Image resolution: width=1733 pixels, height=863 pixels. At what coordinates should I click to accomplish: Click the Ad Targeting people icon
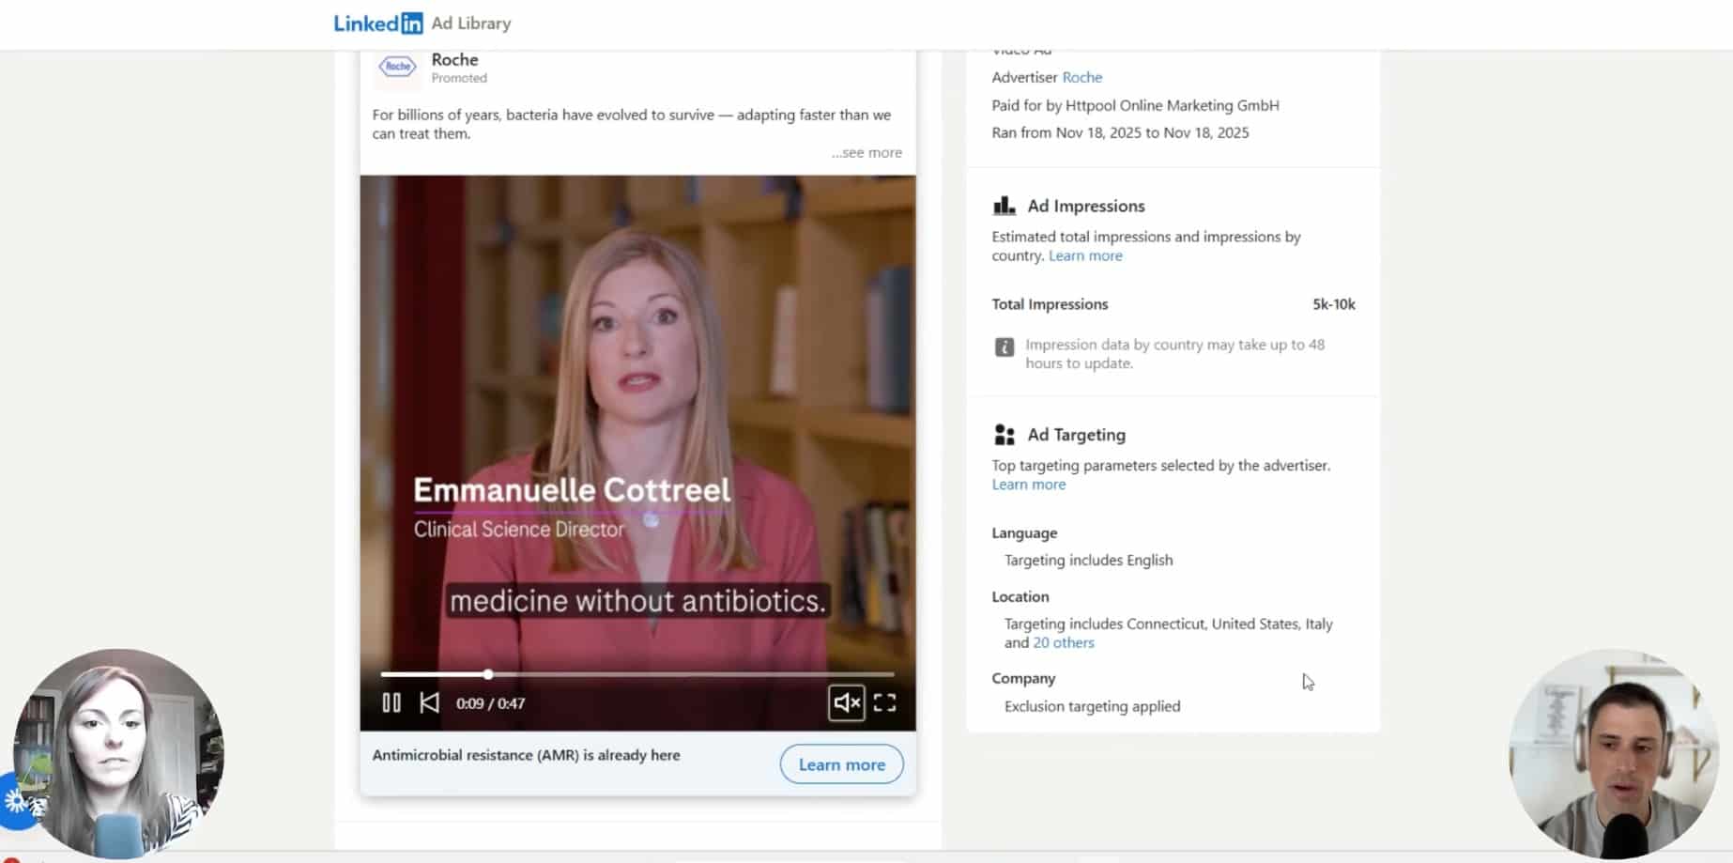coord(1004,435)
